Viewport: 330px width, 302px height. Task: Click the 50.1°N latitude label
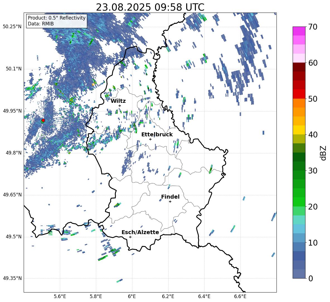tap(13, 69)
